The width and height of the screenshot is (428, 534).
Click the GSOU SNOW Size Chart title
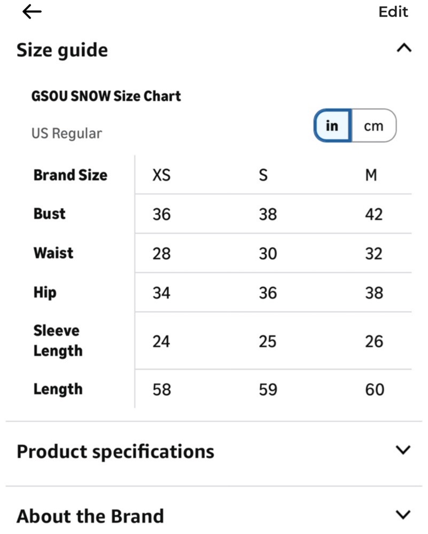tap(106, 96)
